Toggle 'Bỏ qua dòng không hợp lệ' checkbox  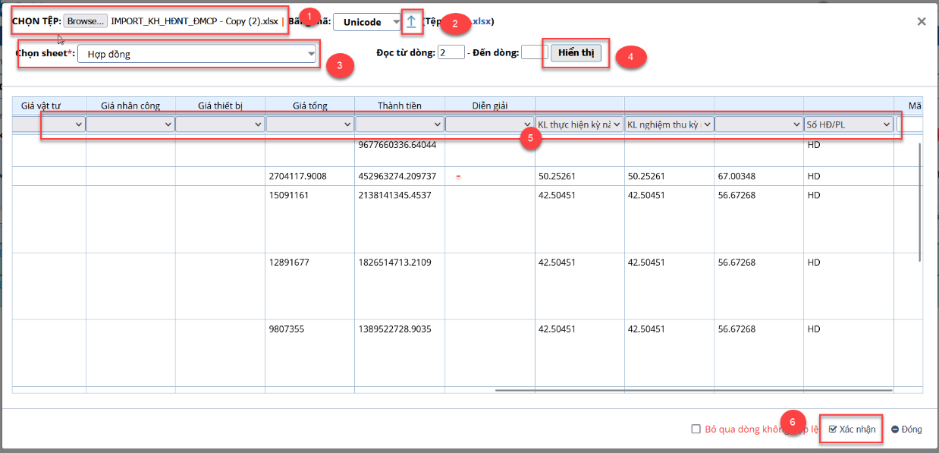click(696, 429)
